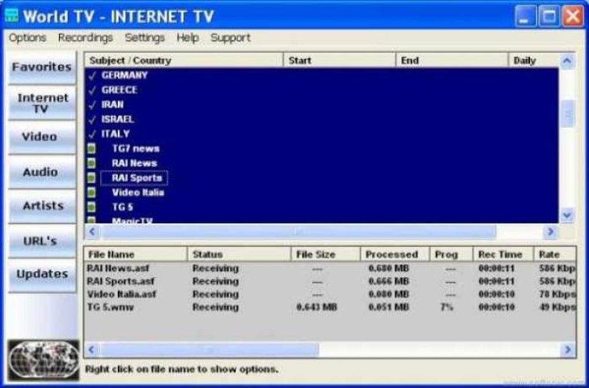The height and width of the screenshot is (388, 589).
Task: Collapse the ITALY country checkmark
Action: pyautogui.click(x=92, y=134)
